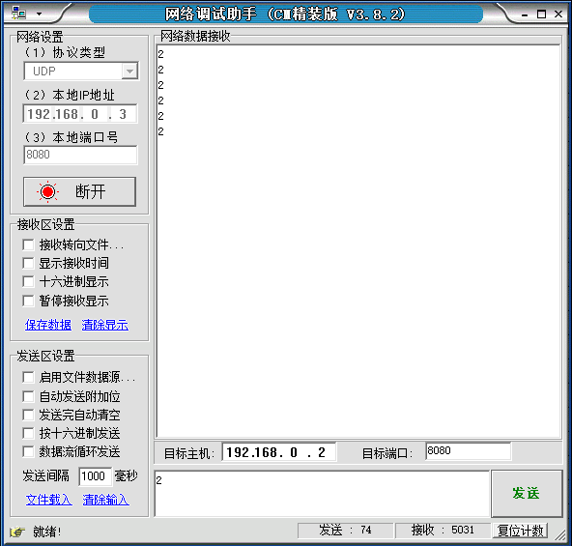Click the red connection indicator light

click(x=47, y=191)
